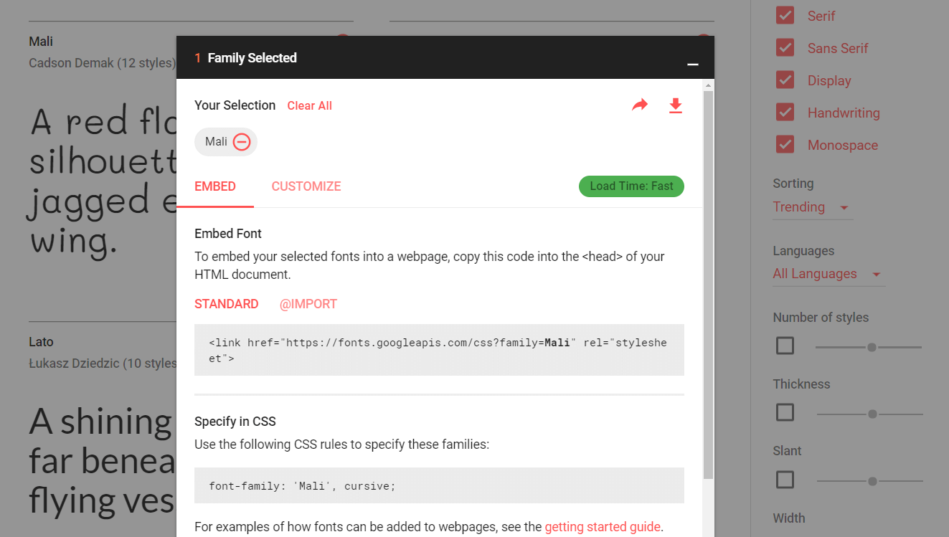Viewport: 949px width, 537px height.
Task: Click the Family Selected header title
Action: [252, 58]
